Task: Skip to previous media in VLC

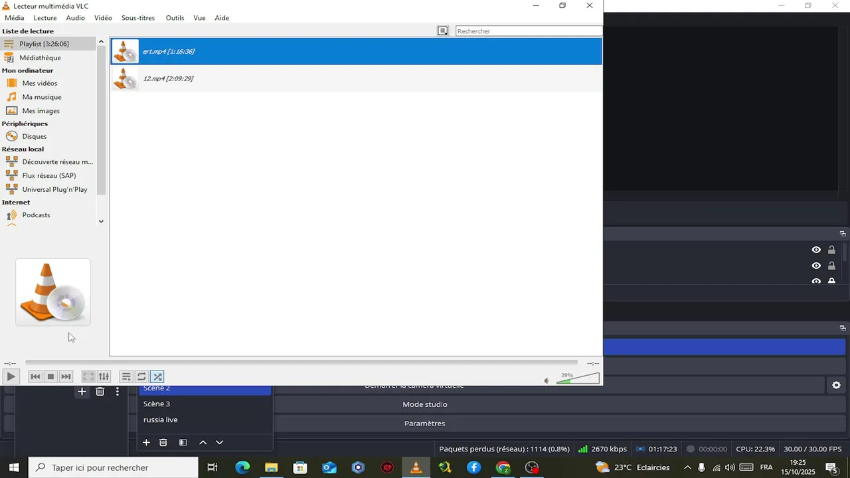Action: tap(36, 376)
